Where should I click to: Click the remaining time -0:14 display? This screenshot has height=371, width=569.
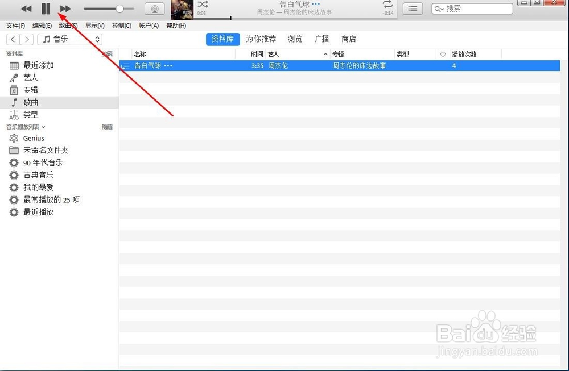tap(388, 13)
